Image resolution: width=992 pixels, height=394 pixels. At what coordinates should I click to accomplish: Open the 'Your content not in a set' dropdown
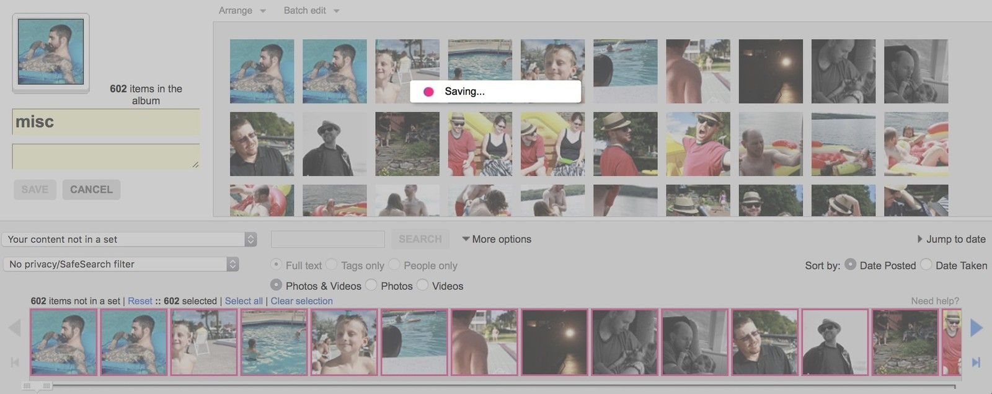[x=129, y=239]
